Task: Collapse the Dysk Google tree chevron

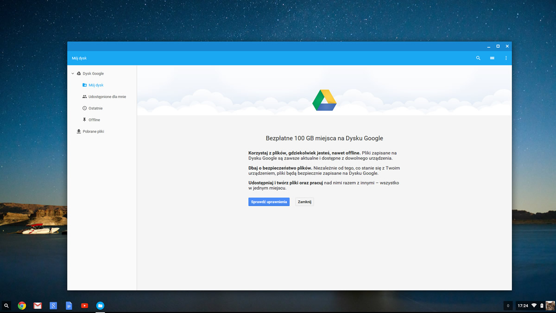Action: (x=73, y=73)
